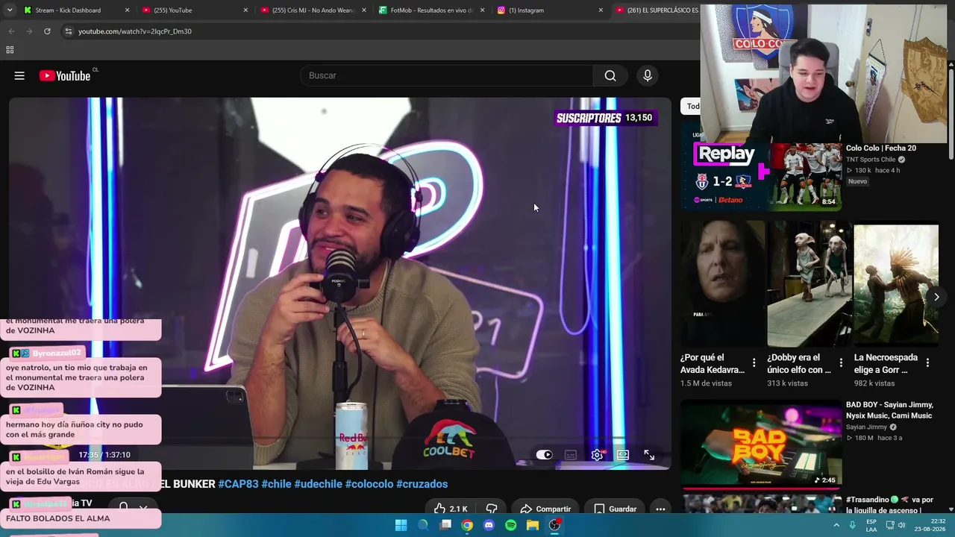Enter fullscreen mode on the video
The image size is (955, 537).
coord(649,455)
